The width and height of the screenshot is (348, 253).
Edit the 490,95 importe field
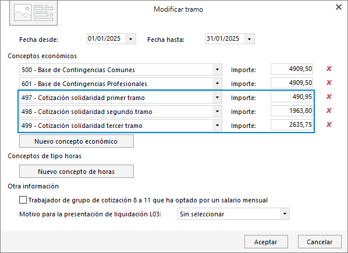[x=292, y=97]
